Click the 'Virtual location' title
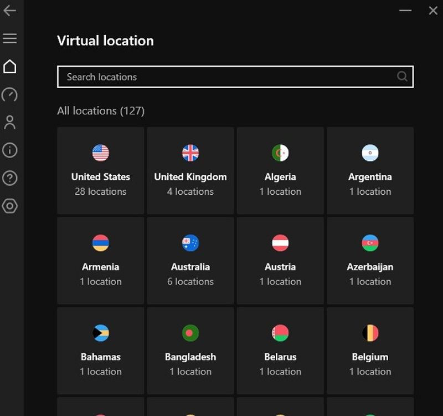443x416 pixels. tap(105, 40)
